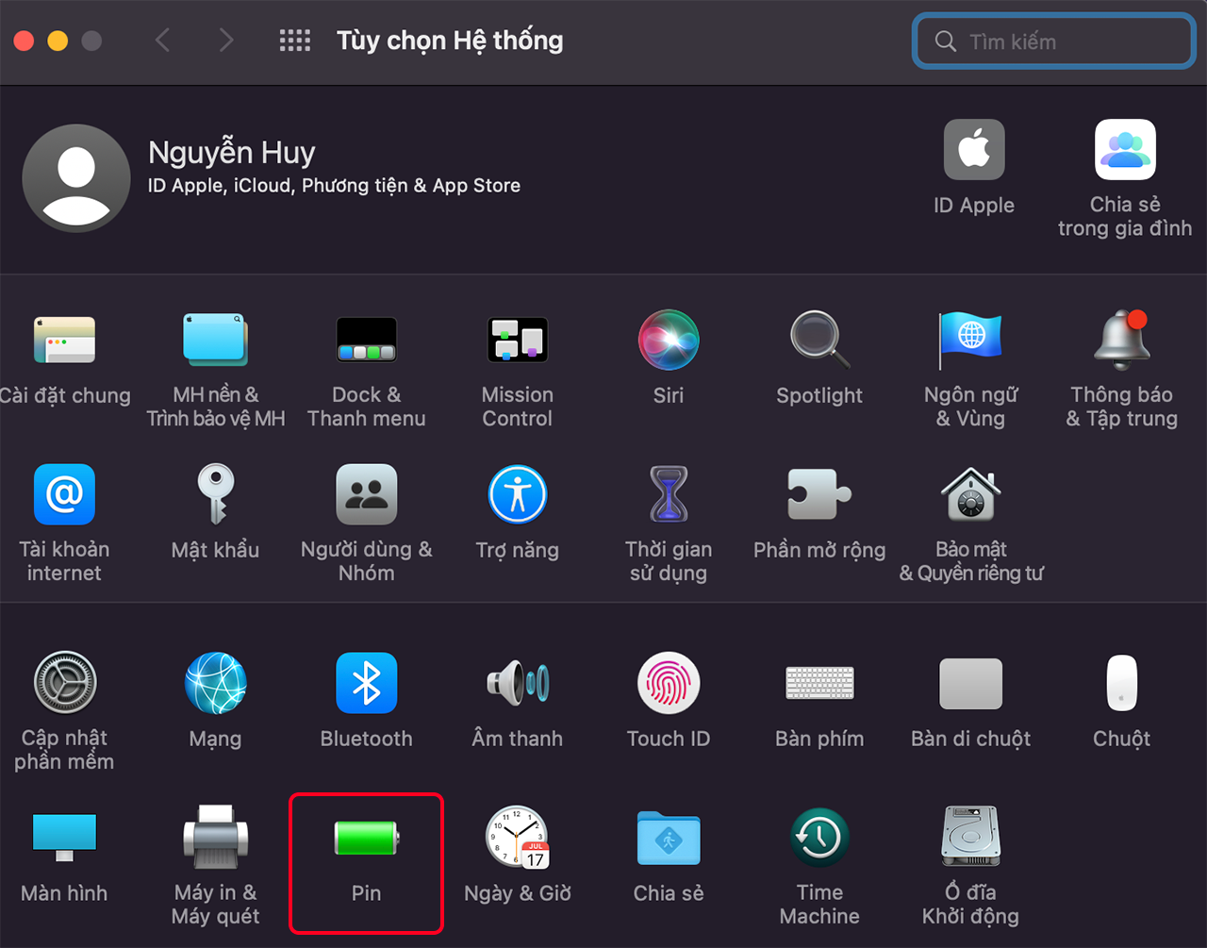
Task: Go back with the left arrow
Action: 162,41
